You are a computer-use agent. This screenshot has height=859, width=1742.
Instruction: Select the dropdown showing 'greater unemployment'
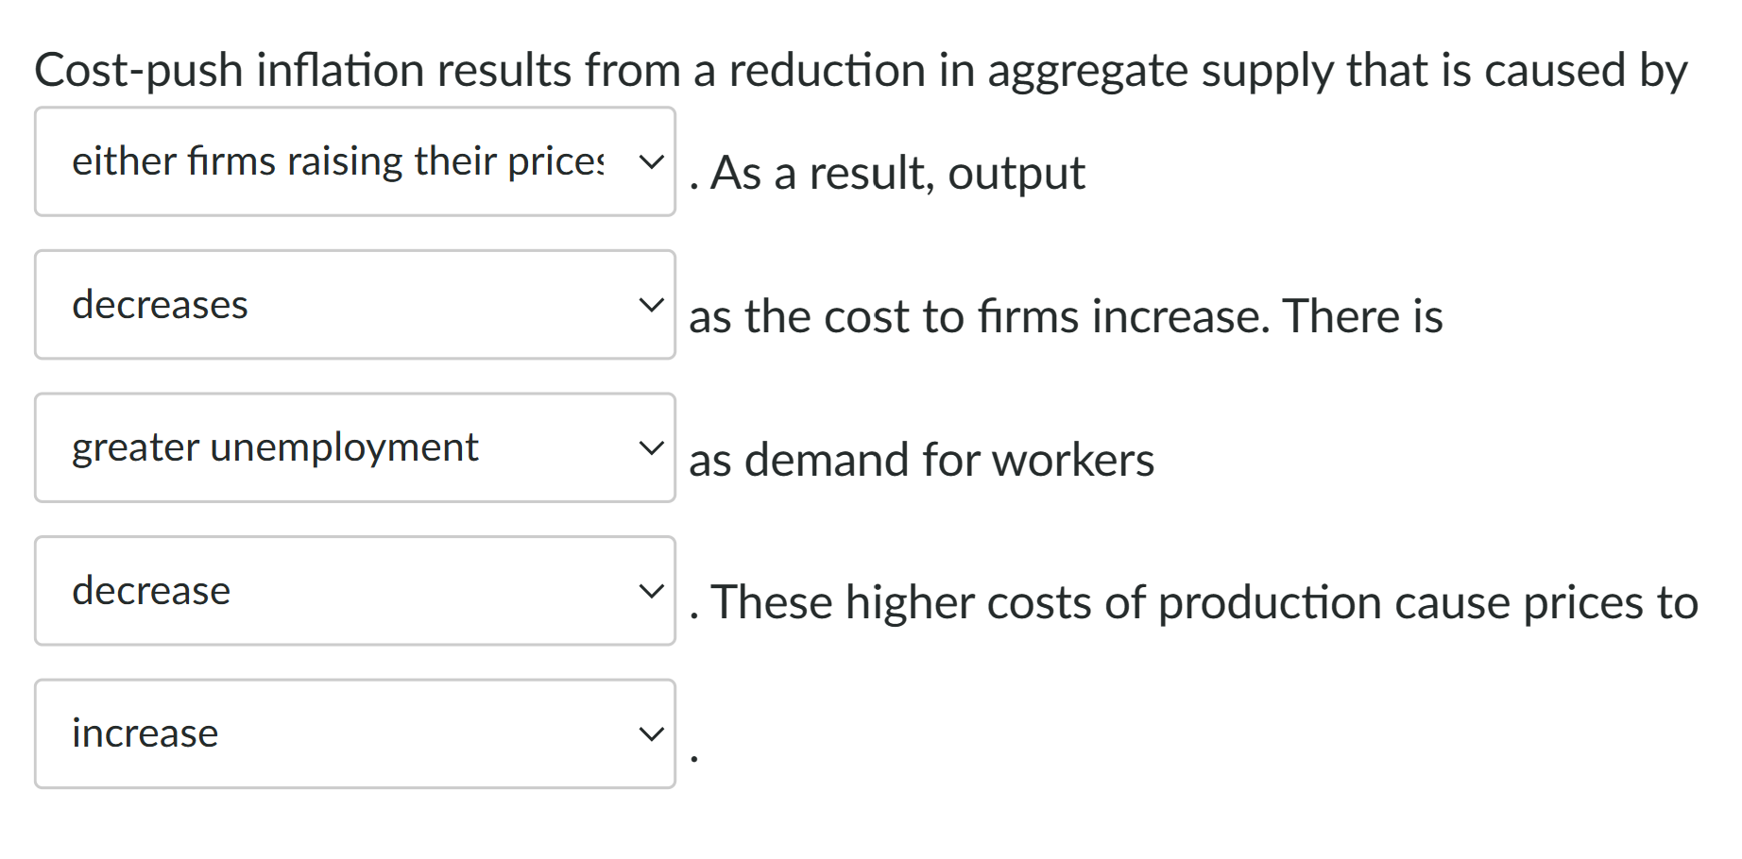354,447
